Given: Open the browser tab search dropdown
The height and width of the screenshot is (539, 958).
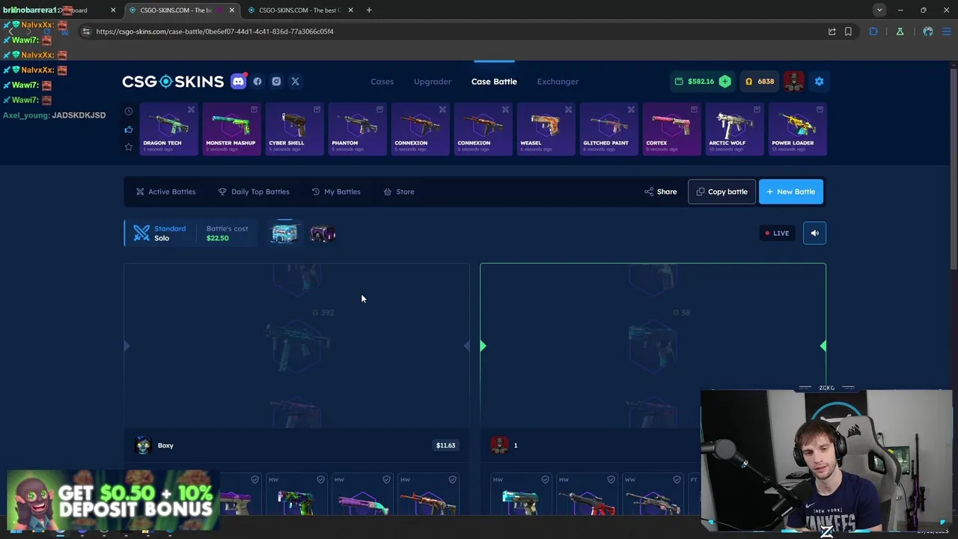Looking at the screenshot, I should (x=879, y=10).
